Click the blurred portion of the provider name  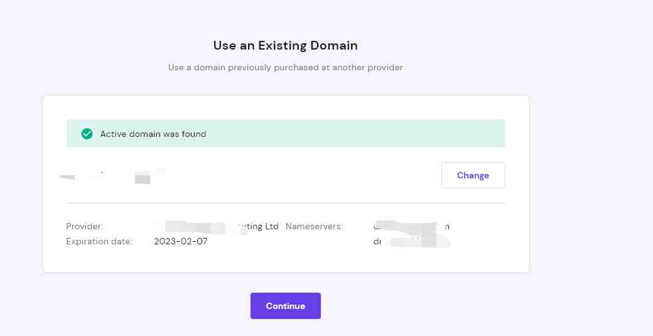click(x=197, y=228)
